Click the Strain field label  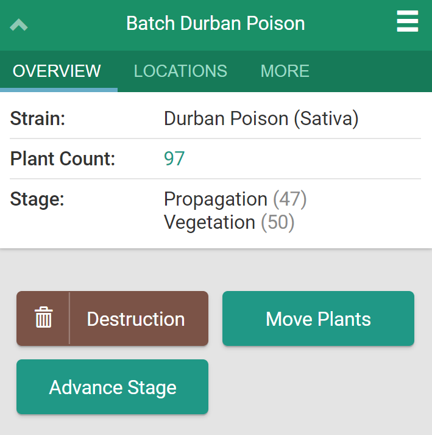coord(38,118)
